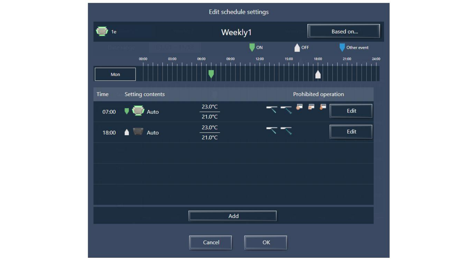Click the blue Other event legend icon
Viewport: 465px width, 260px height.
pyautogui.click(x=342, y=47)
